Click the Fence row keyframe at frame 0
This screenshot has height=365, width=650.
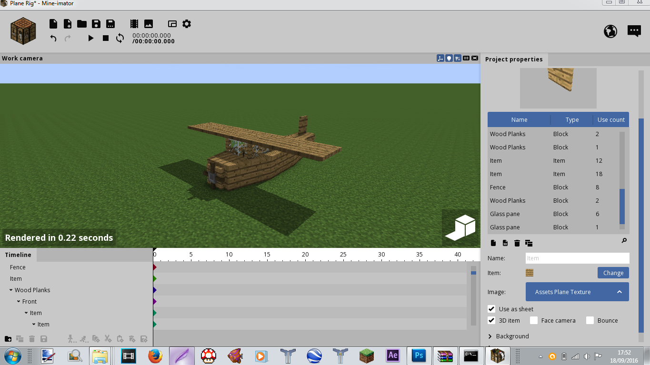[154, 267]
